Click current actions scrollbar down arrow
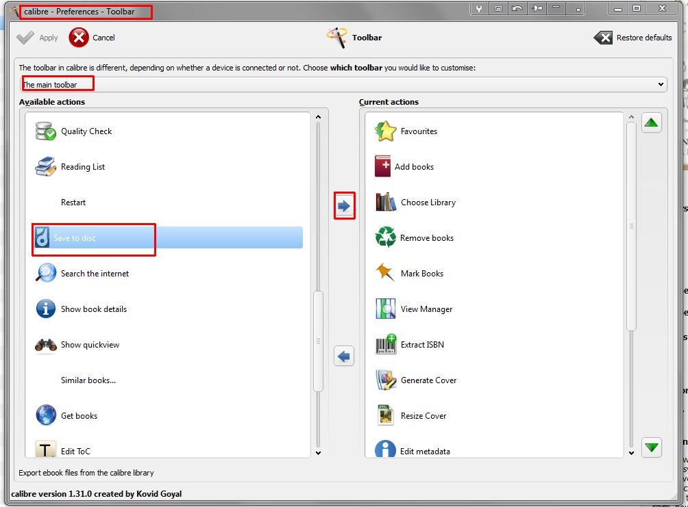Viewport: 688px width, 507px height. pyautogui.click(x=631, y=453)
